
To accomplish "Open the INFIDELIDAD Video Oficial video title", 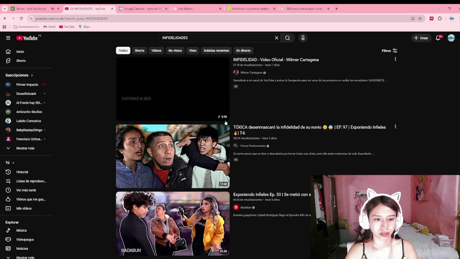I will pos(276,60).
